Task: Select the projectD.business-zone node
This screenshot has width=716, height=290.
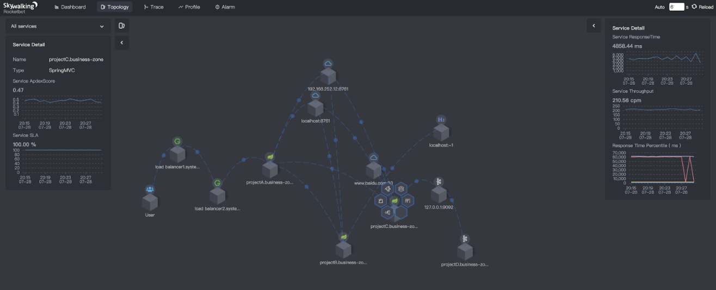Action: 465,251
